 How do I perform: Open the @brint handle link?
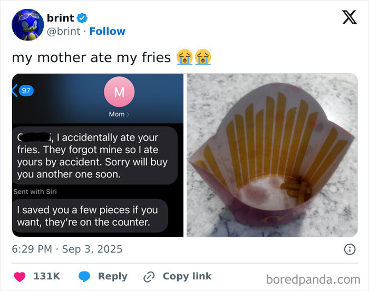64,31
